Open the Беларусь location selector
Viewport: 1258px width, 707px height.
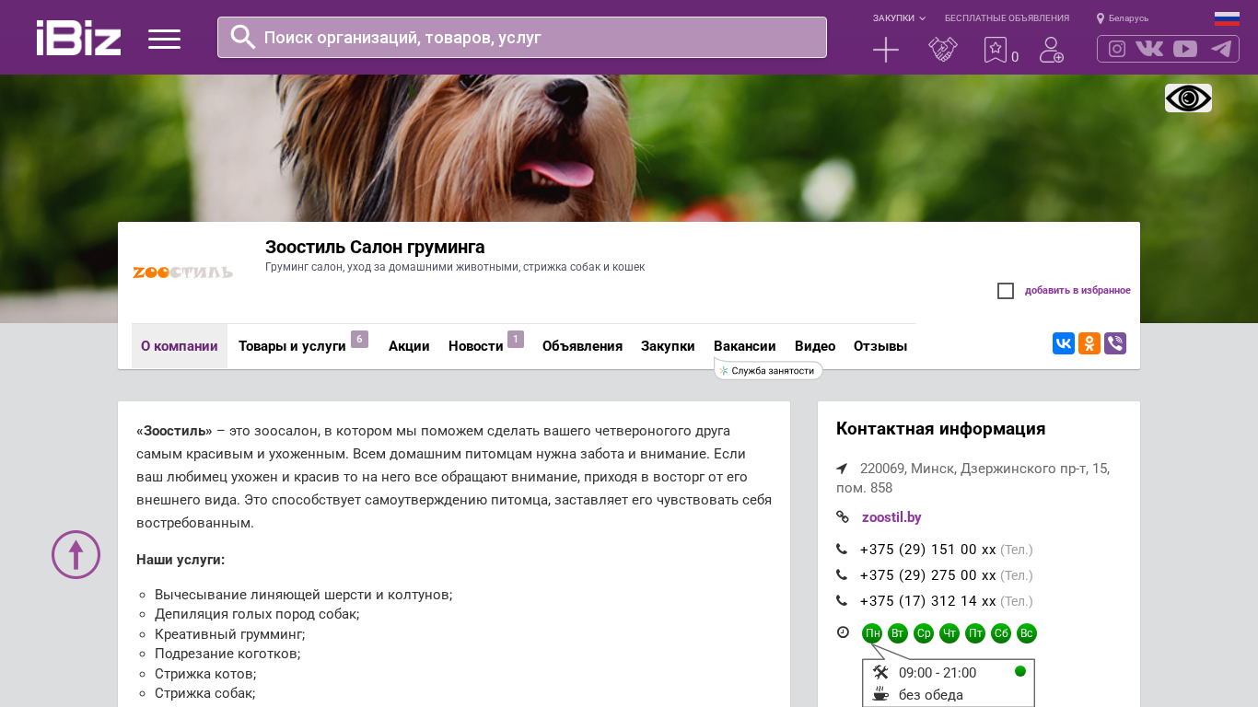(1123, 18)
